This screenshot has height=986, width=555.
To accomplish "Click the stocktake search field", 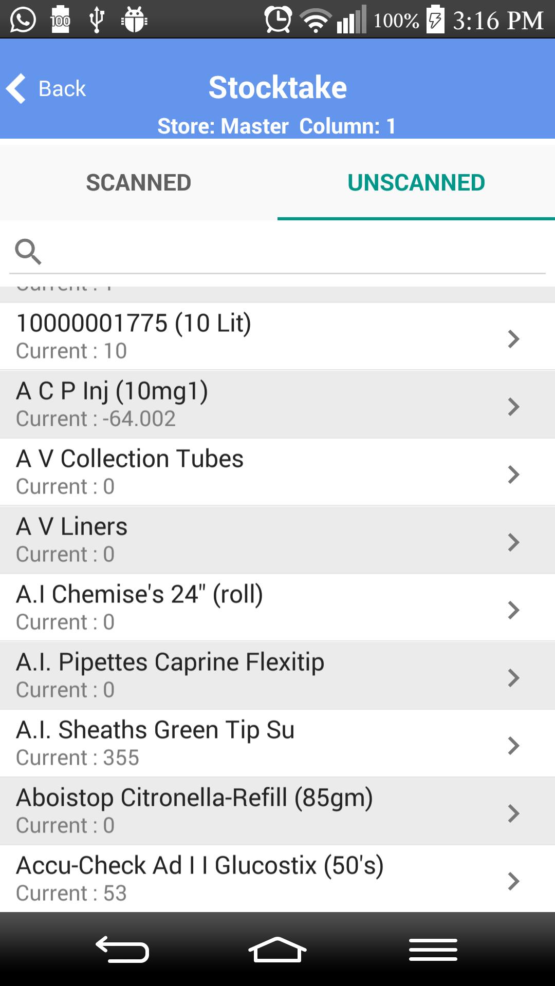I will 293,252.
